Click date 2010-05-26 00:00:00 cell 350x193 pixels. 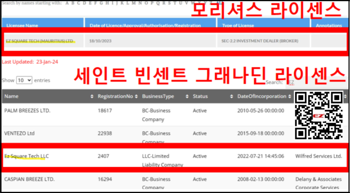coord(261,111)
